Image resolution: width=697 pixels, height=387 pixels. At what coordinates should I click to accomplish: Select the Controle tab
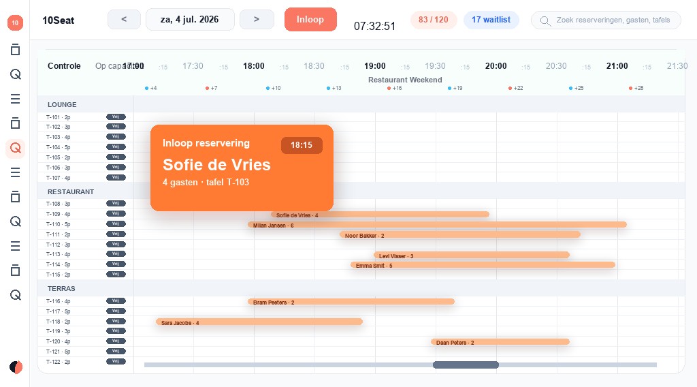64,66
